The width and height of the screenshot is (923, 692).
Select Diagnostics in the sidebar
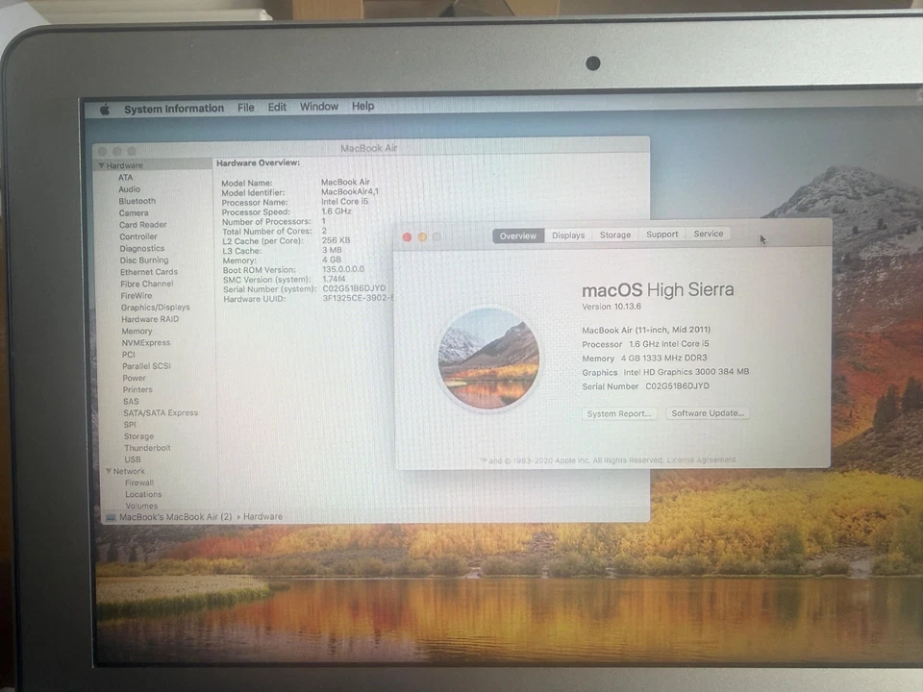(142, 248)
